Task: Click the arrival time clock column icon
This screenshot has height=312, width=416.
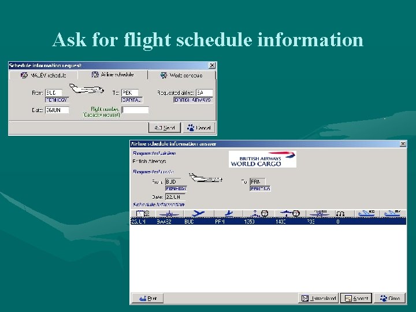Action: [290, 213]
